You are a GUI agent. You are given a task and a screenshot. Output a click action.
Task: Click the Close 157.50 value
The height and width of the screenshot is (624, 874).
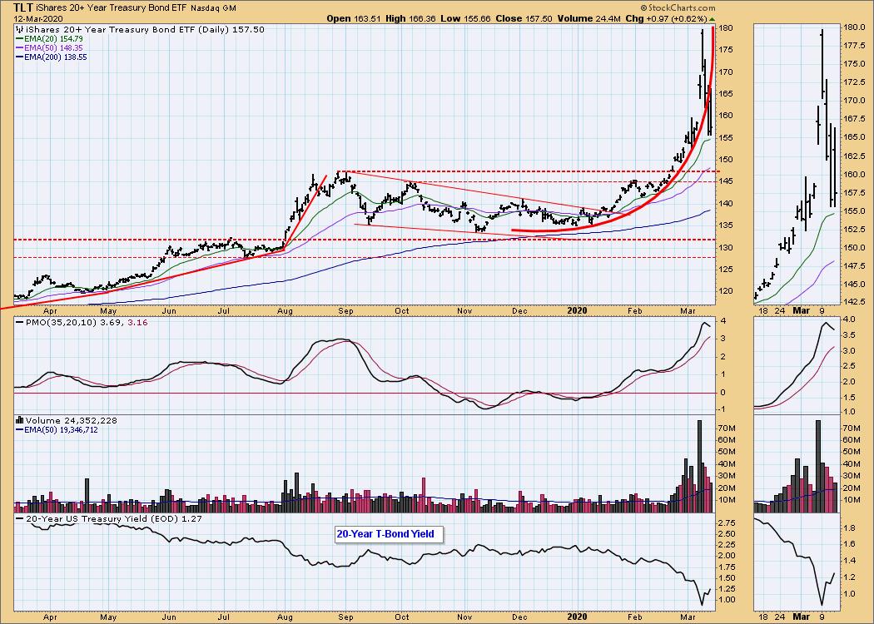(524, 18)
